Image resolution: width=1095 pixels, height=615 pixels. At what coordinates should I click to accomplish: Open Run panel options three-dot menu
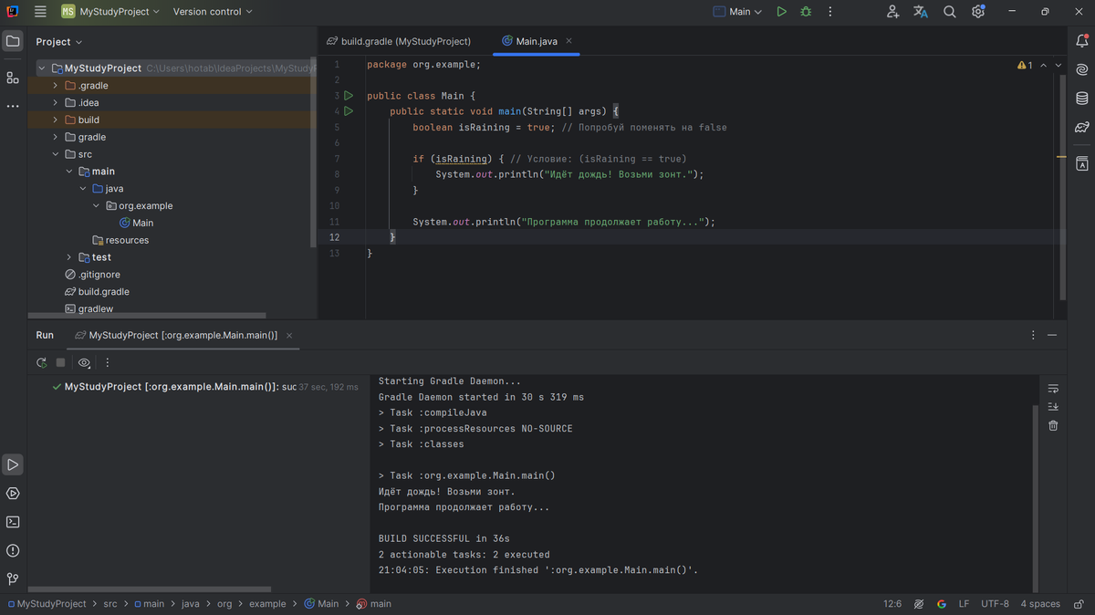1033,335
